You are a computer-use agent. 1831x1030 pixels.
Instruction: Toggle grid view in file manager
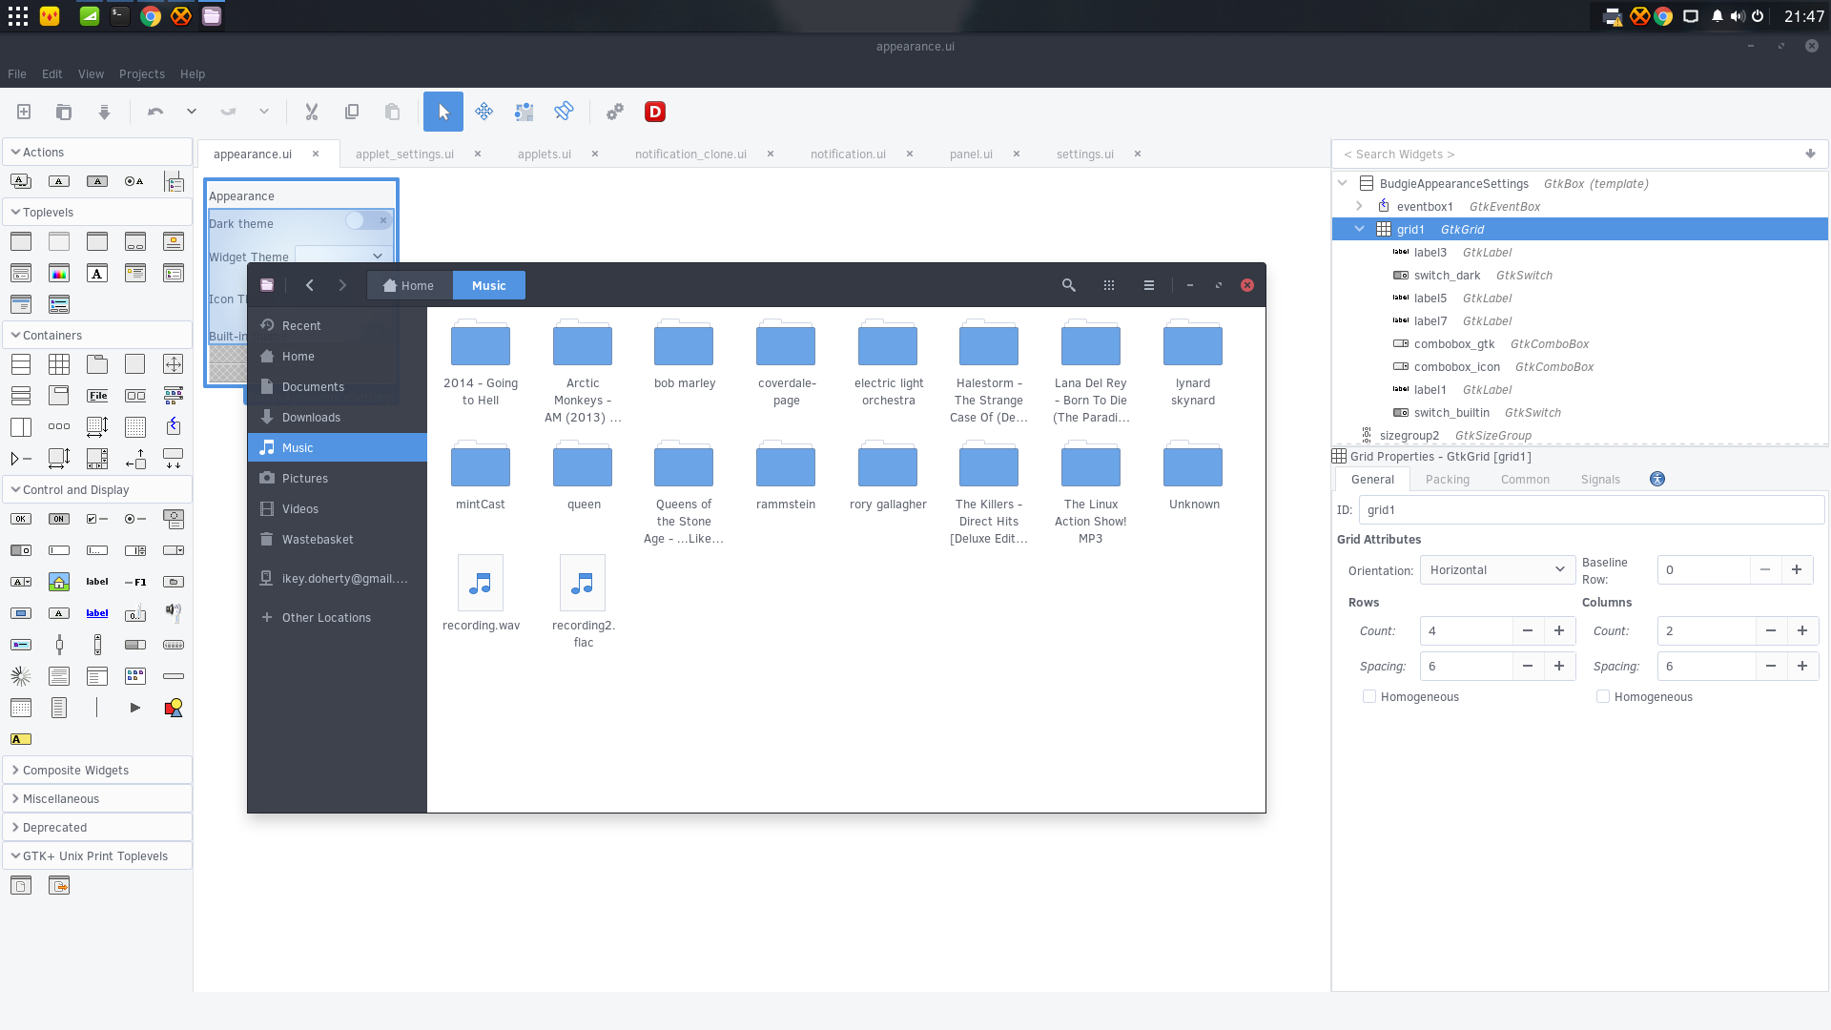tap(1109, 285)
